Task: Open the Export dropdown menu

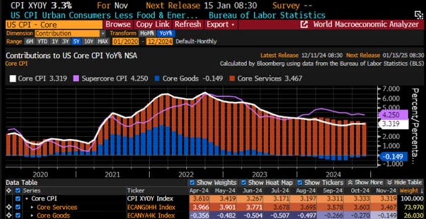Action: (x=221, y=25)
